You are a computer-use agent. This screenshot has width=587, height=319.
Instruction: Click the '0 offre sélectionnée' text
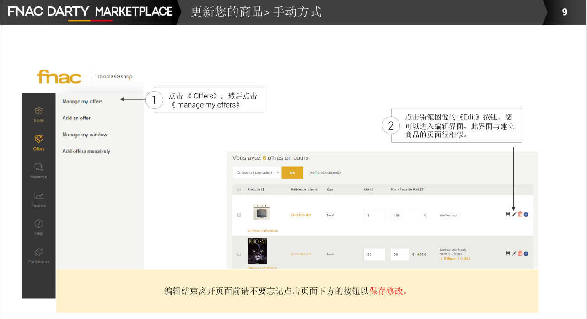pos(325,173)
